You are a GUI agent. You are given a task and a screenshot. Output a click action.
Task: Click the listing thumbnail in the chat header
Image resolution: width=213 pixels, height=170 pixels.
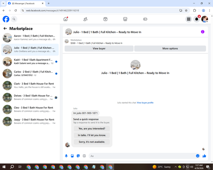pyautogui.click(x=69, y=32)
